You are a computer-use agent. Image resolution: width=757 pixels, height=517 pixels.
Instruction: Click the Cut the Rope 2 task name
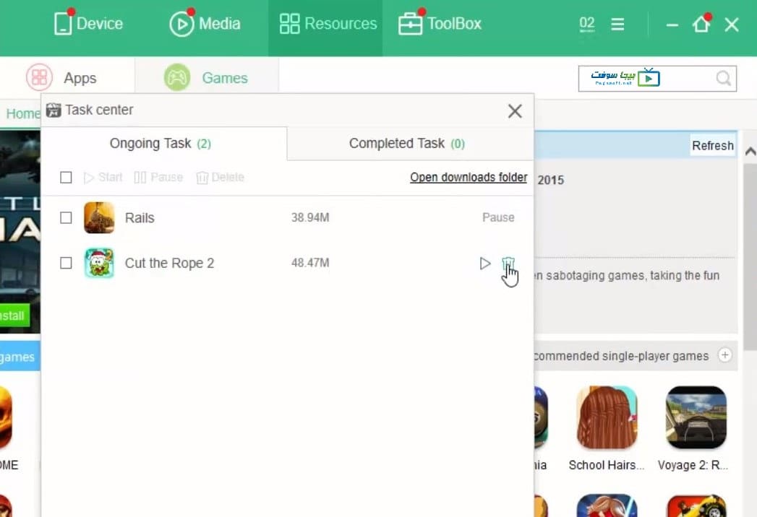pyautogui.click(x=169, y=264)
